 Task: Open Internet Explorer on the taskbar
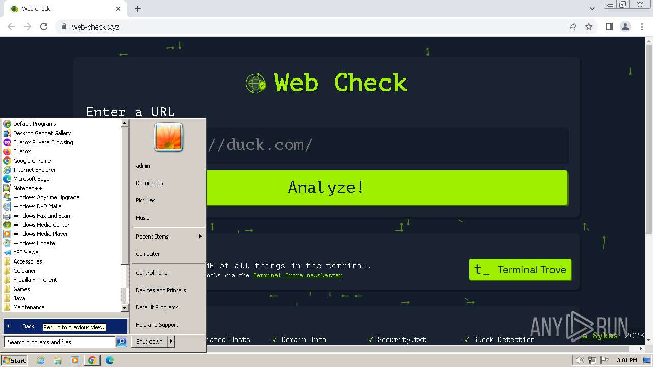click(x=41, y=360)
